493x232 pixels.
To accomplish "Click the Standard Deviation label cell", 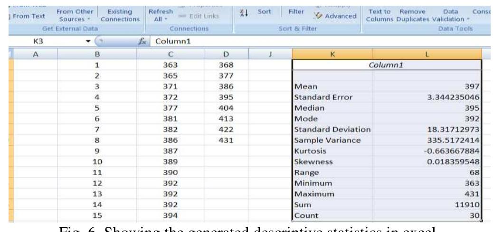I will click(332, 130).
